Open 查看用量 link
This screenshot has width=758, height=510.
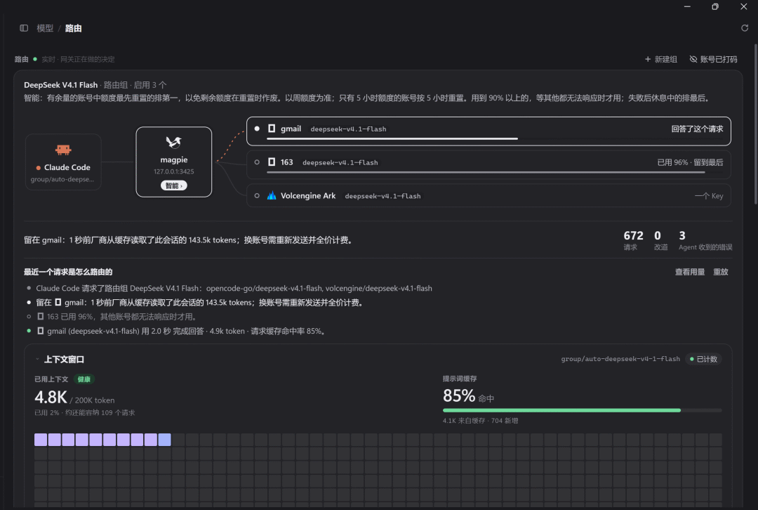(690, 272)
